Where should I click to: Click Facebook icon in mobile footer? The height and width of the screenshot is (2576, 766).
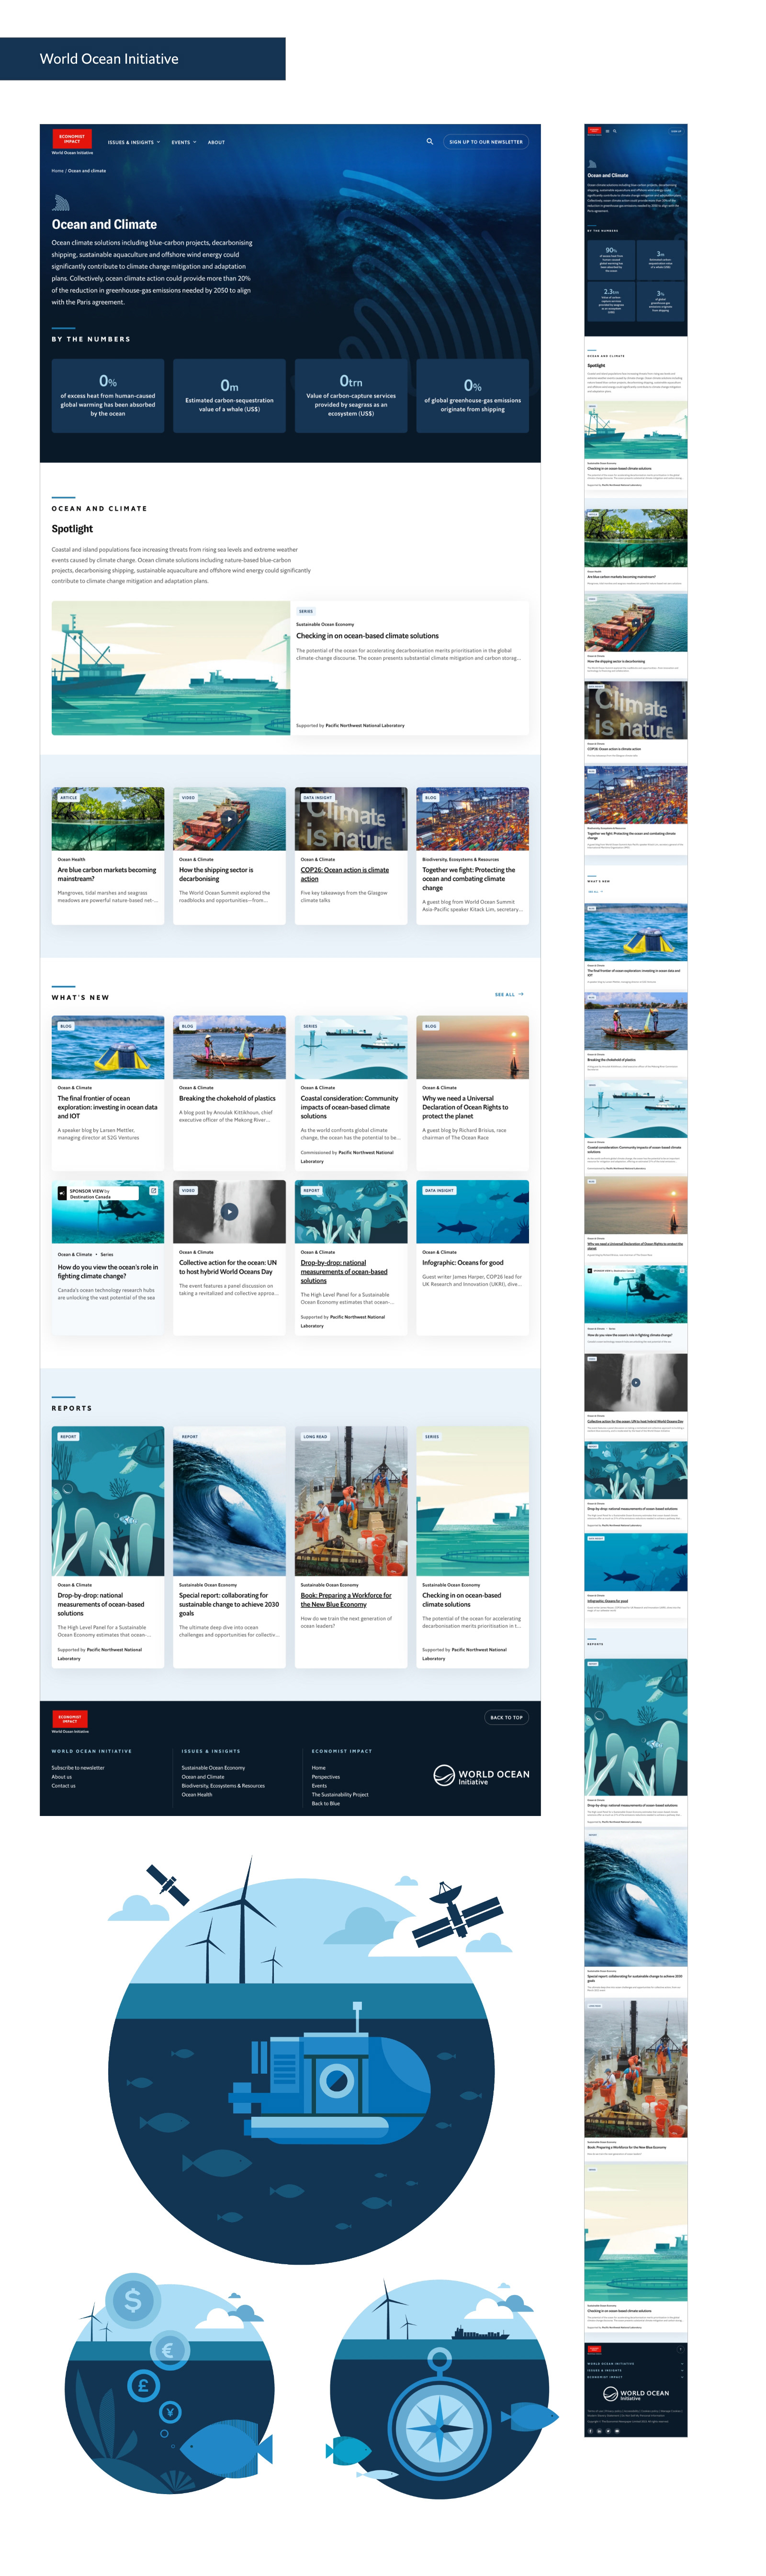coord(590,2430)
